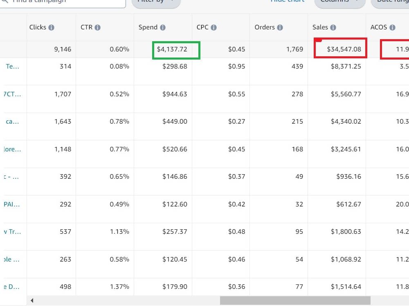
Task: Select total orders value 1,769
Action: tap(295, 49)
